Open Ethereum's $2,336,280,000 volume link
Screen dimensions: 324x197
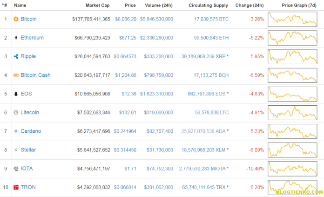[156, 38]
